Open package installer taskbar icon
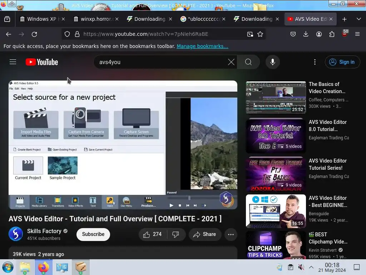This screenshot has width=366, height=275. (80, 267)
